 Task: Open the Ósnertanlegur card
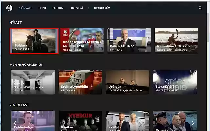175,121
